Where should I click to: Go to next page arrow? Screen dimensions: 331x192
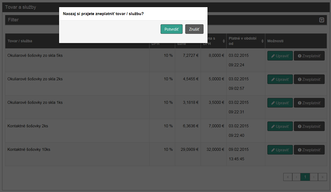[314, 177]
